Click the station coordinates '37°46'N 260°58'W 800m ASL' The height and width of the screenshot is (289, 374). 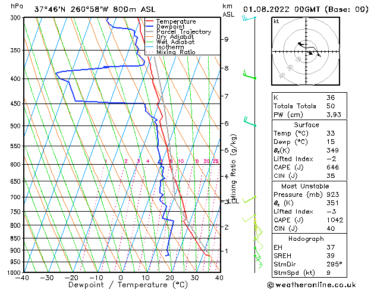tap(95, 10)
